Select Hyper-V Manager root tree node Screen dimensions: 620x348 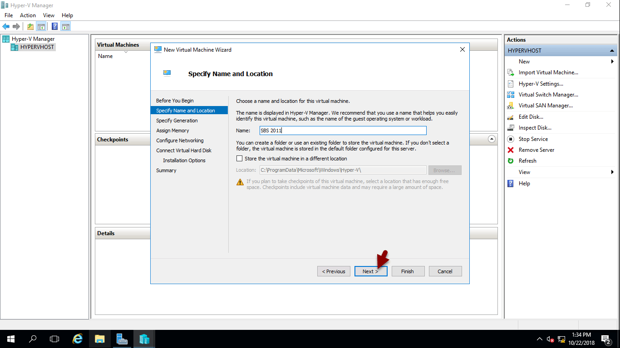pos(29,39)
